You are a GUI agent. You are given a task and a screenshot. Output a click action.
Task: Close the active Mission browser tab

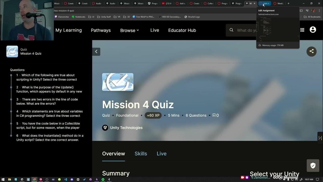tap(254, 3)
